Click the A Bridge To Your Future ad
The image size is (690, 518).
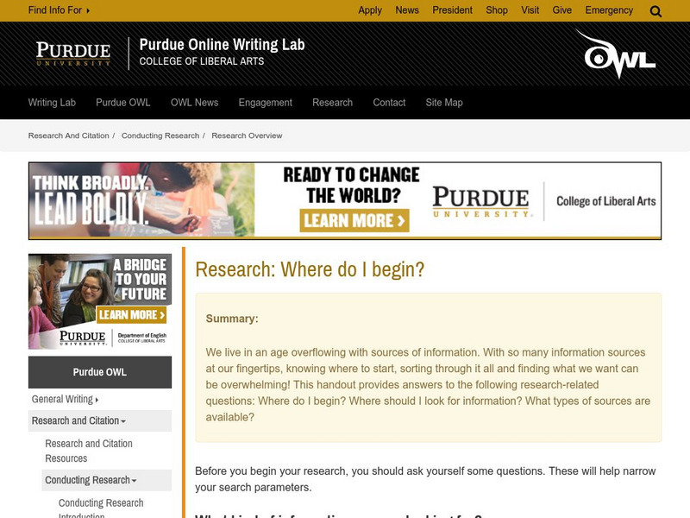click(100, 301)
